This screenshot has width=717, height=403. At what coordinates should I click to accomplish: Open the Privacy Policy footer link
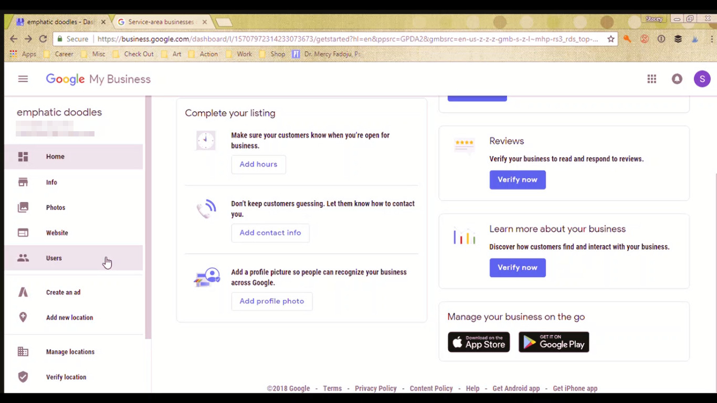pyautogui.click(x=376, y=388)
